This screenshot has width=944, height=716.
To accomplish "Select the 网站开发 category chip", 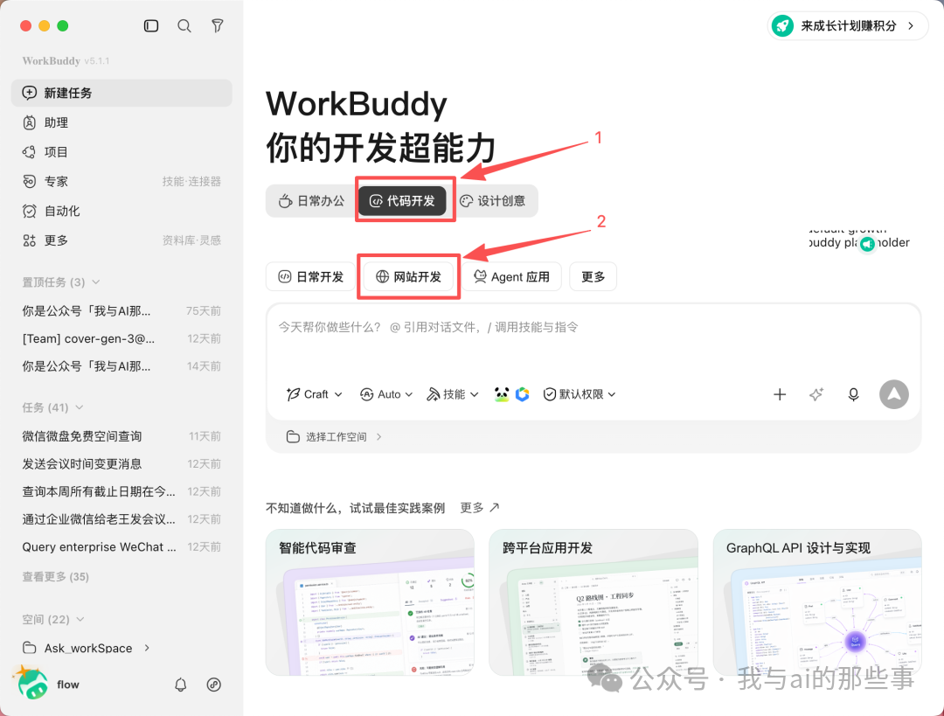I will click(409, 276).
